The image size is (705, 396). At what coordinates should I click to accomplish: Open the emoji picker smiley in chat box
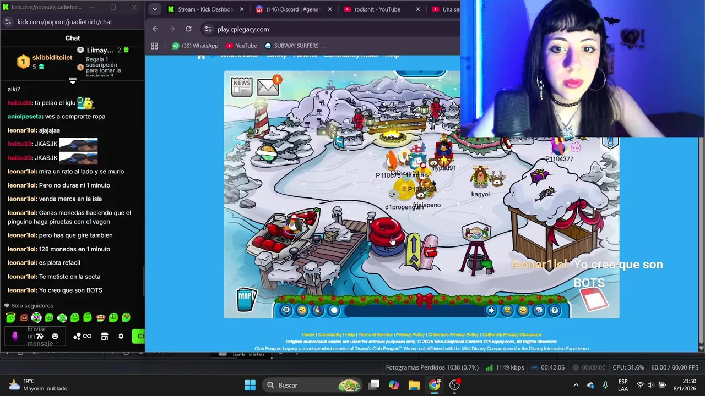coord(55,336)
